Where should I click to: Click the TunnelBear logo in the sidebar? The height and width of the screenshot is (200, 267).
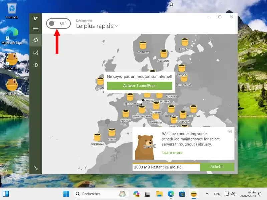click(36, 18)
